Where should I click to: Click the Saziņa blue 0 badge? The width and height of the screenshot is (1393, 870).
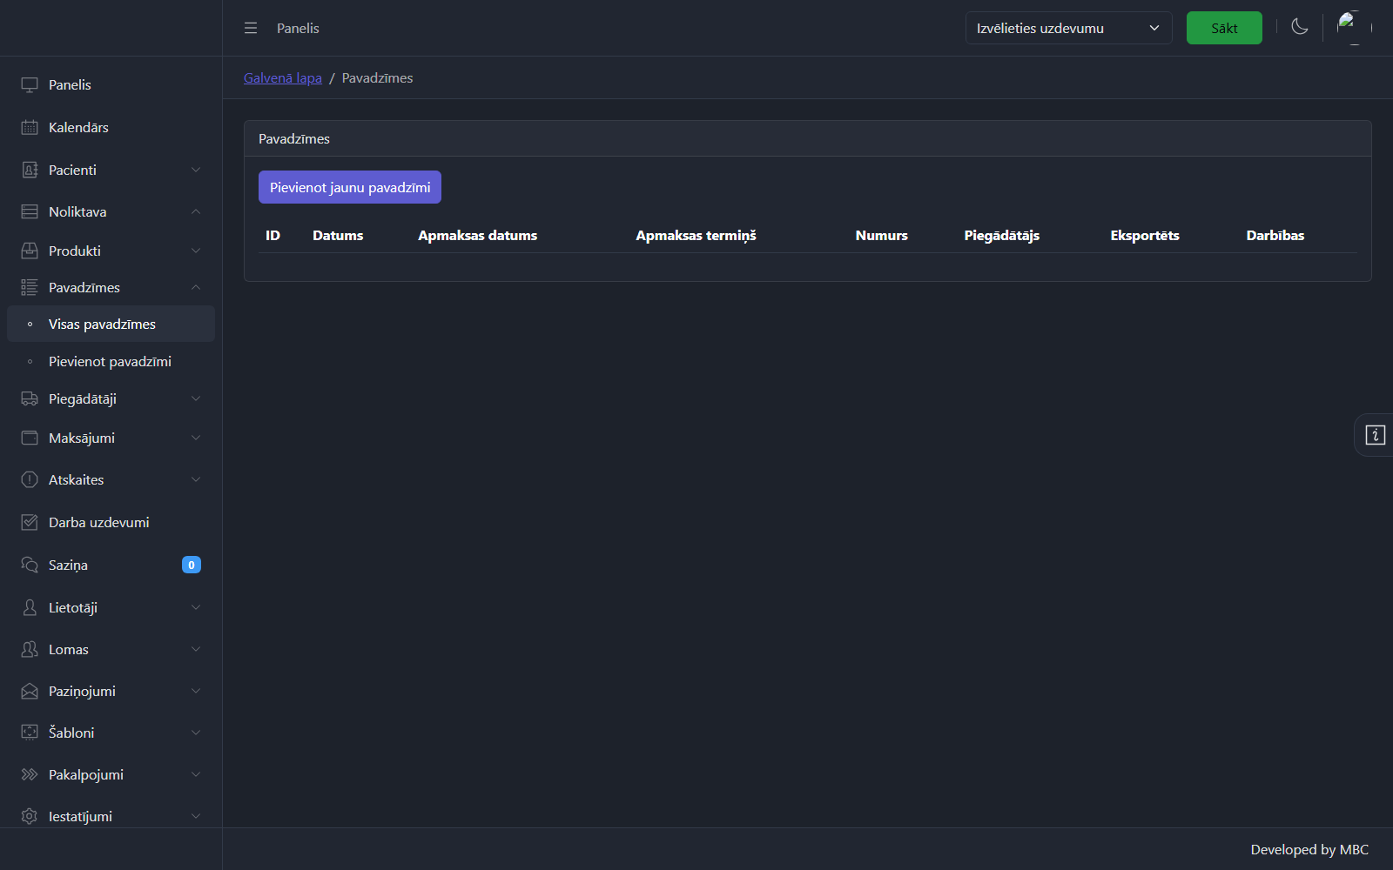pyautogui.click(x=192, y=565)
